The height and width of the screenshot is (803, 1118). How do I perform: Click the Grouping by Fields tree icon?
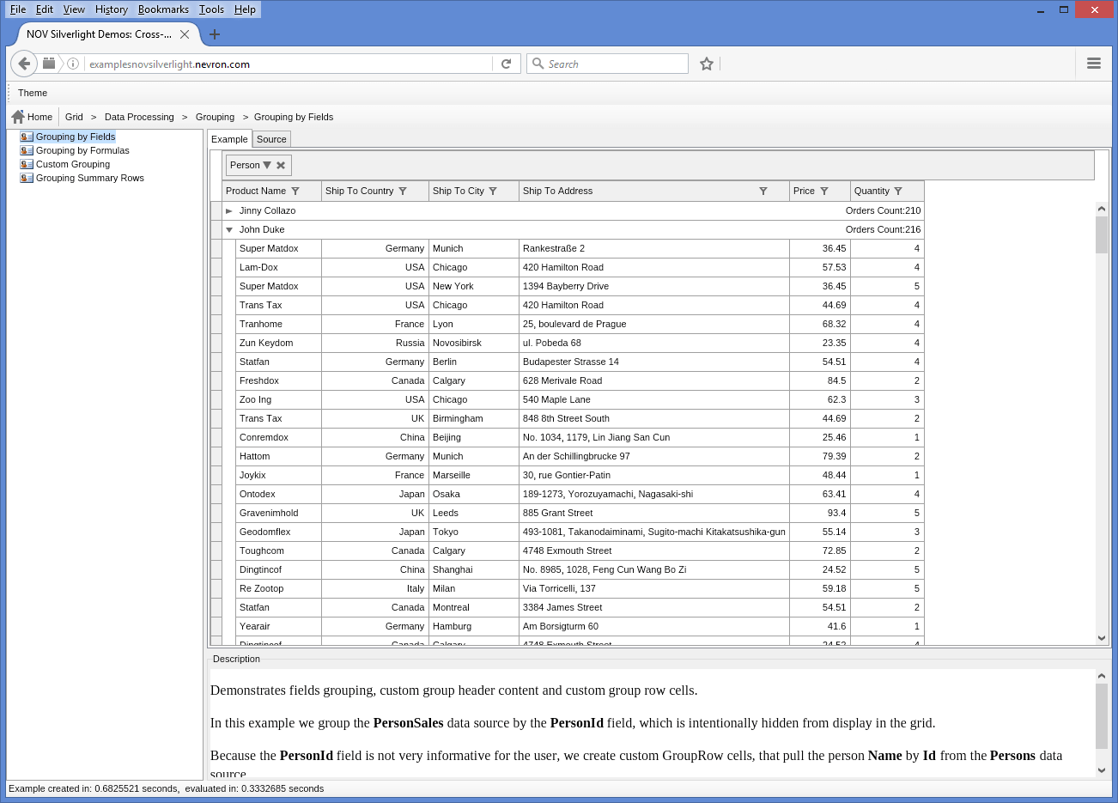pos(27,137)
